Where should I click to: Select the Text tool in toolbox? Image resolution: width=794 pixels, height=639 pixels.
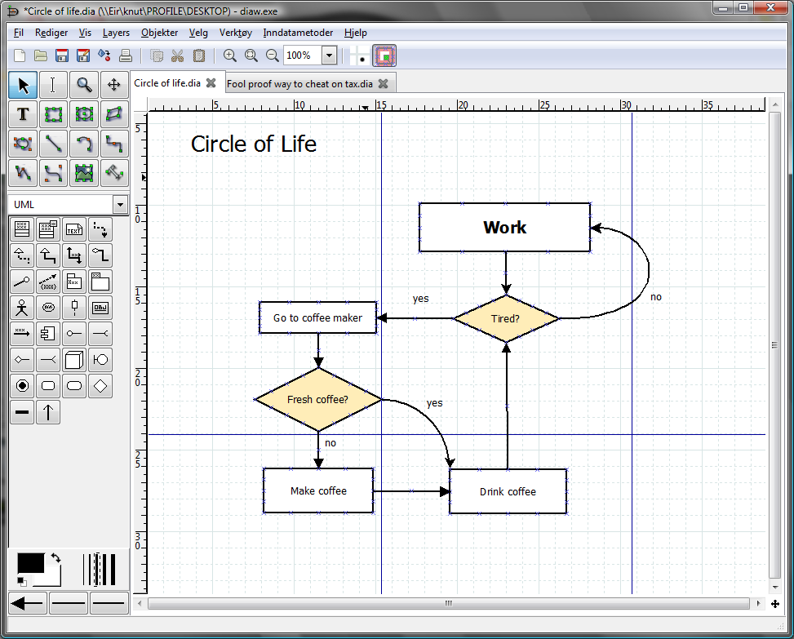pyautogui.click(x=23, y=114)
